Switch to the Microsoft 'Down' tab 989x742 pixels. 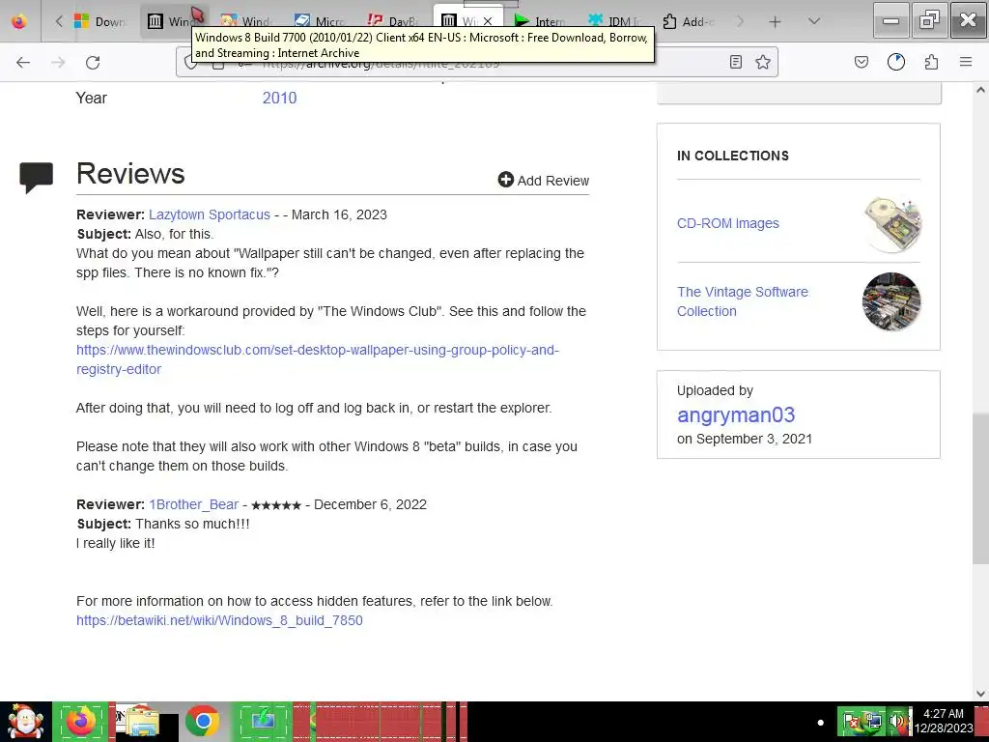(99, 21)
